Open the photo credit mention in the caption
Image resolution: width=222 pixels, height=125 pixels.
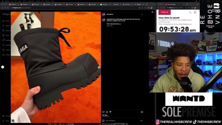point(116,24)
